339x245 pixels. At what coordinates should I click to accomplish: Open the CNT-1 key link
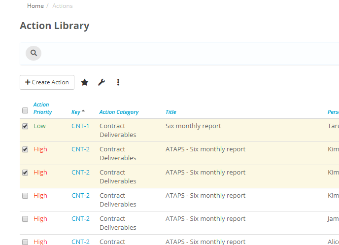point(80,126)
